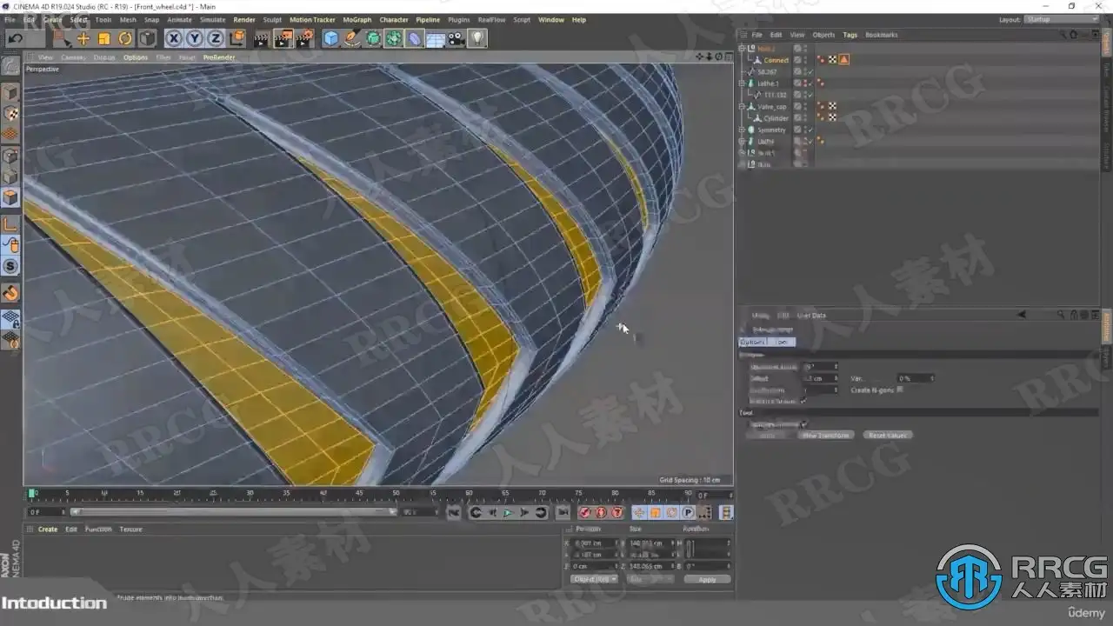Click the Reset Values button
The width and height of the screenshot is (1113, 626).
click(887, 435)
